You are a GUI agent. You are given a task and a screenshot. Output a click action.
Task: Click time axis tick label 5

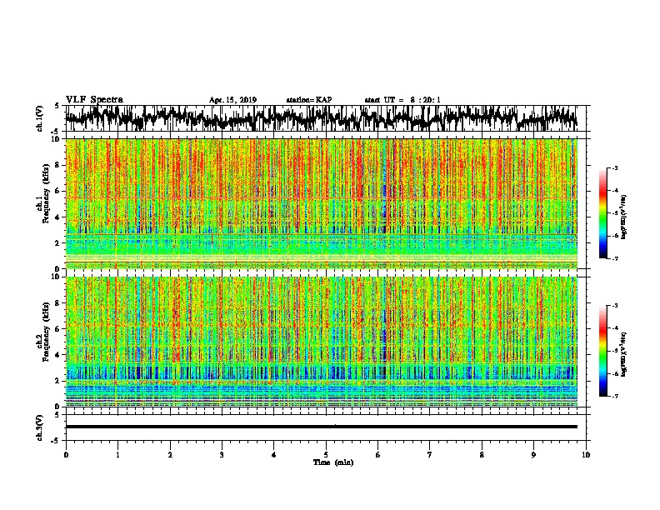tap(326, 455)
